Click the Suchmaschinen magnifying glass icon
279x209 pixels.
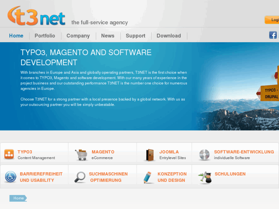tap(80, 177)
